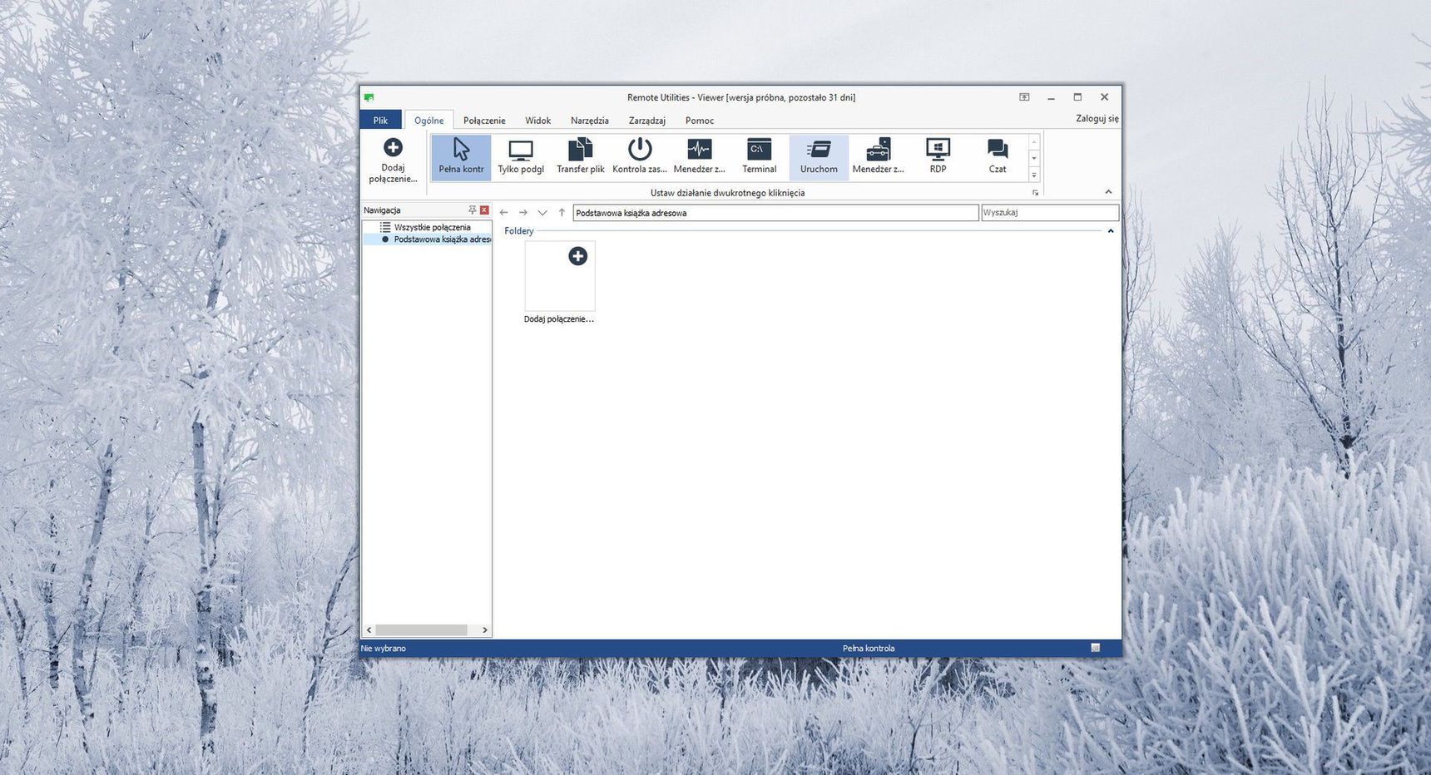Go back with the left arrow
This screenshot has height=775, width=1431.
click(503, 213)
